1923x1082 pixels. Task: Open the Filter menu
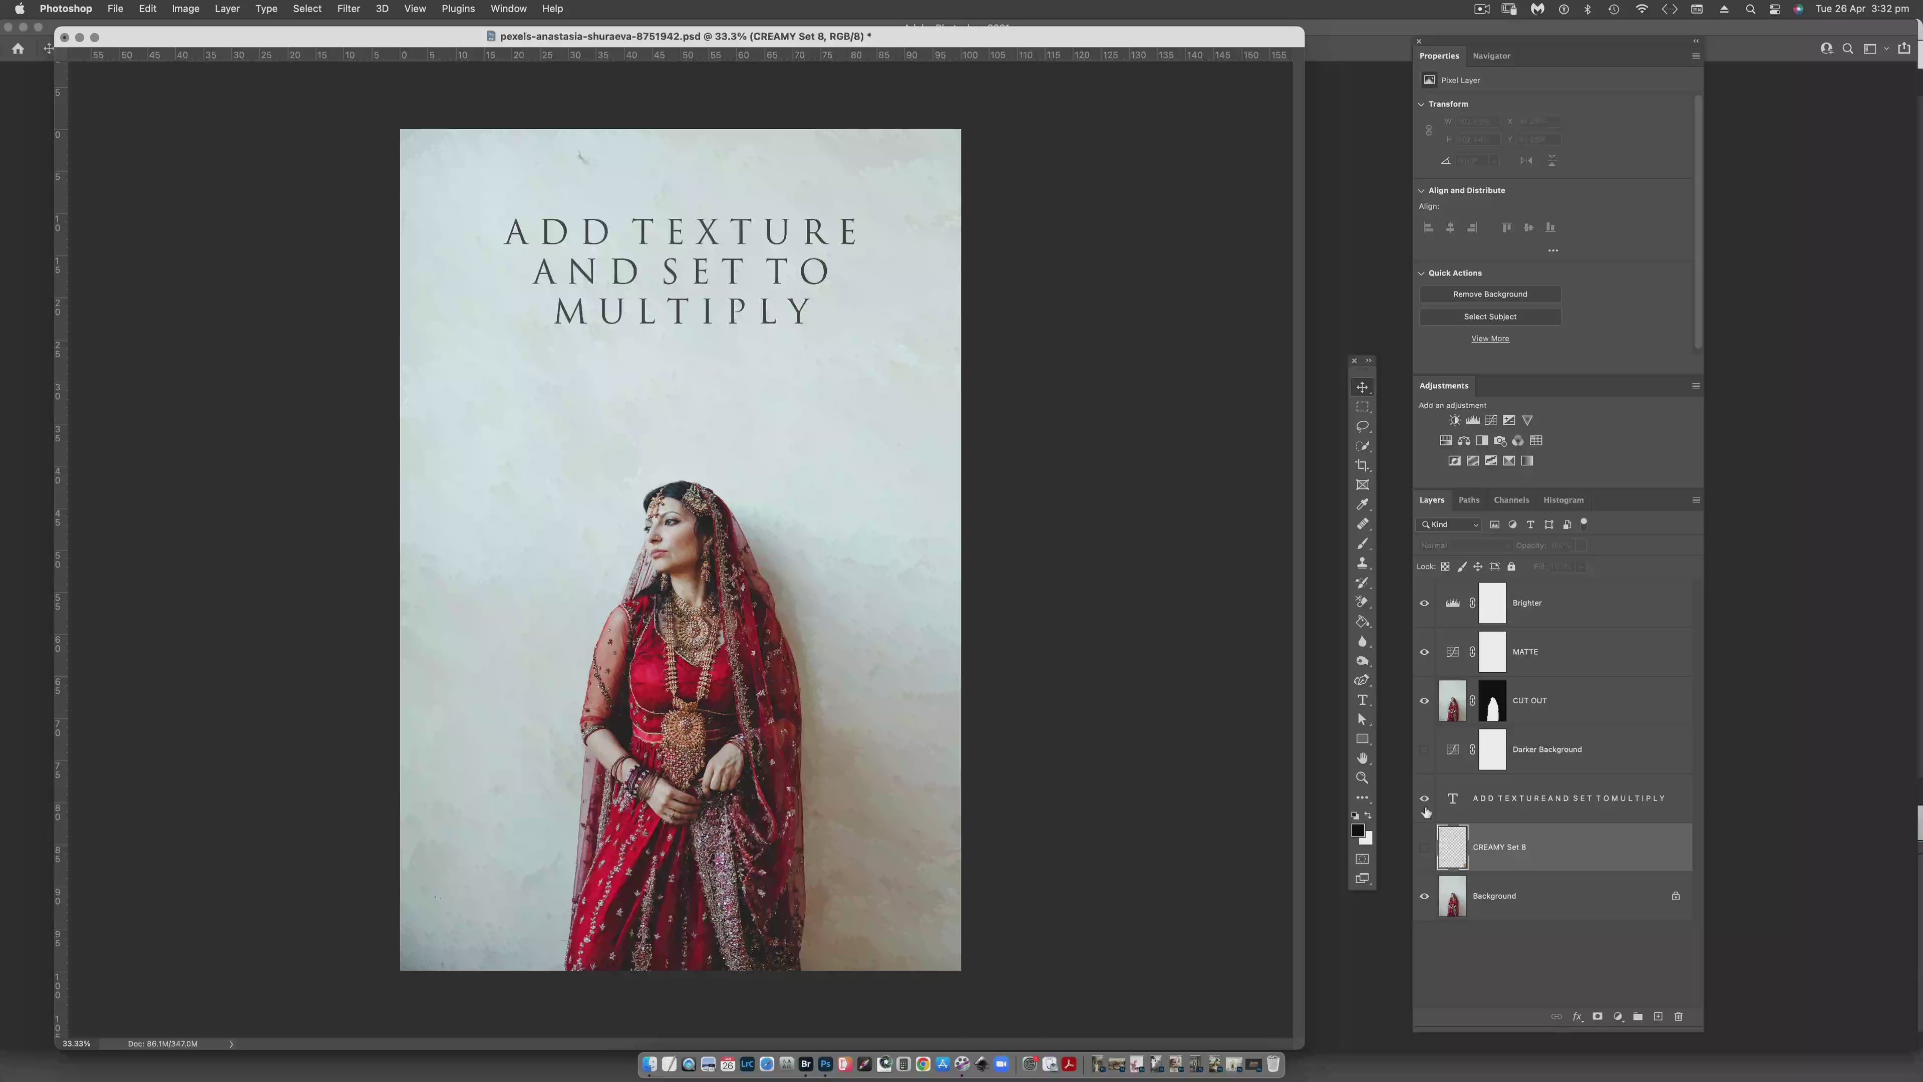348,9
